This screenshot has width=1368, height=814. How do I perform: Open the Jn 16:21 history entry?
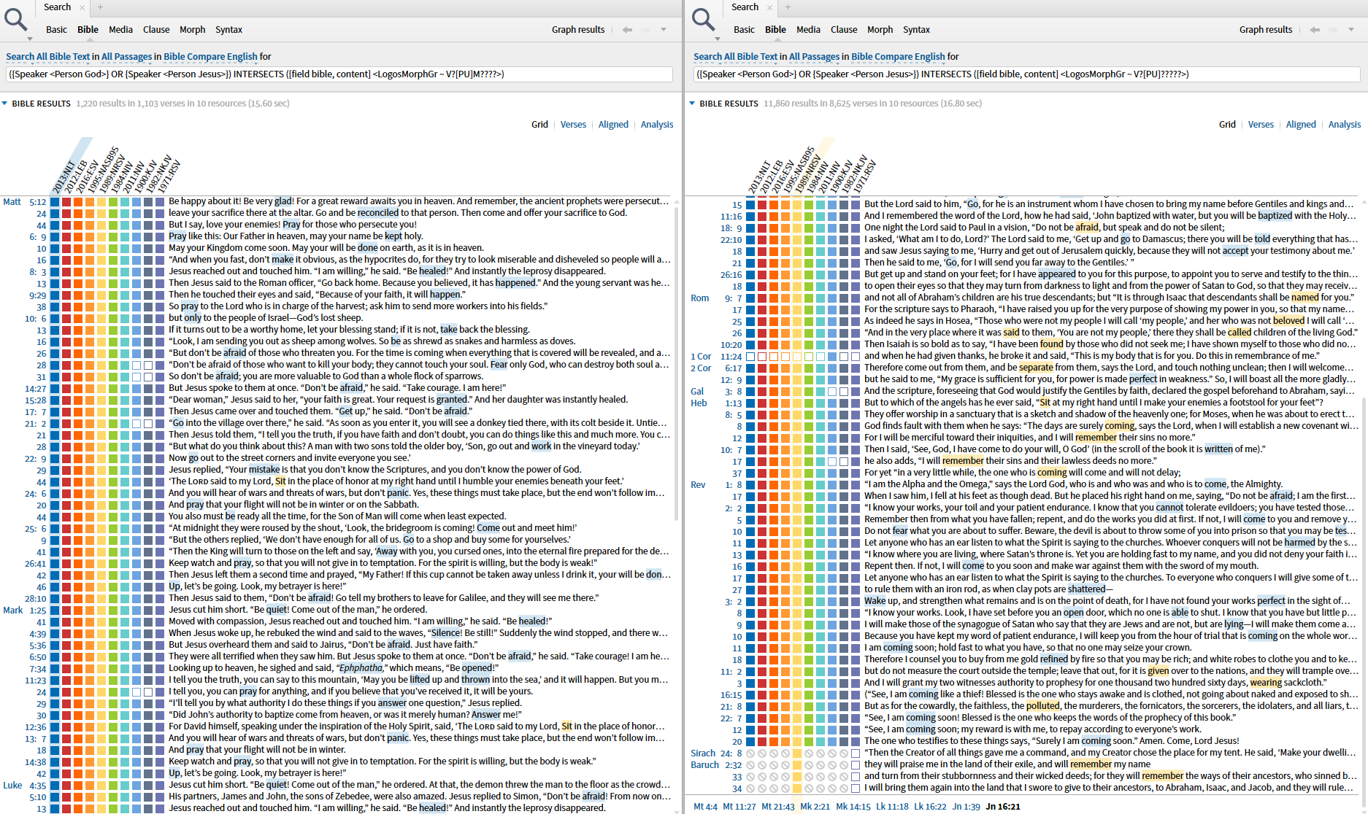point(1003,807)
